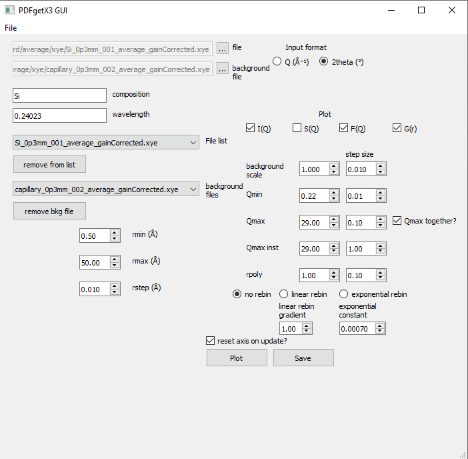Decrease the Qmin value
468x459 pixels.
coord(334,199)
